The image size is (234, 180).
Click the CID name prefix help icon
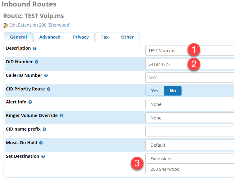point(44,129)
